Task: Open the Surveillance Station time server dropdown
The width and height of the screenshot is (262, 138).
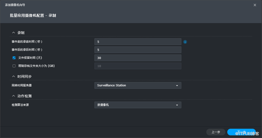Action: tap(138, 86)
